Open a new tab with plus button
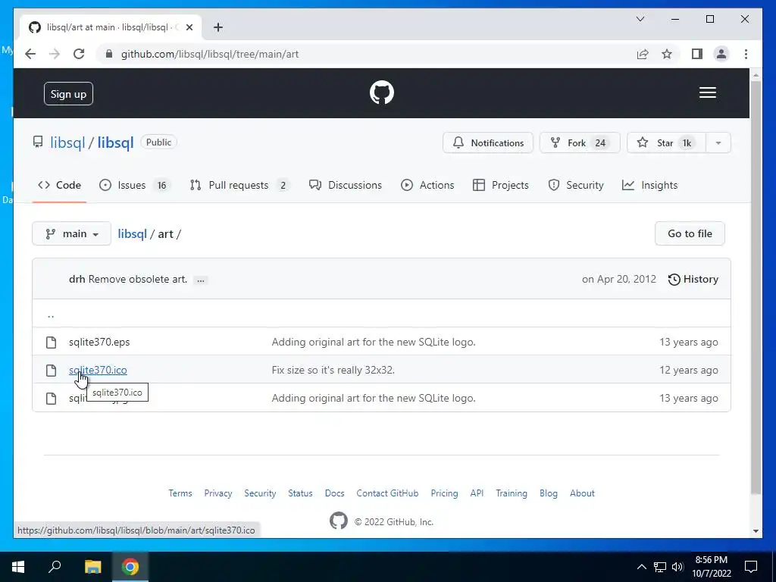The width and height of the screenshot is (776, 582). [218, 27]
